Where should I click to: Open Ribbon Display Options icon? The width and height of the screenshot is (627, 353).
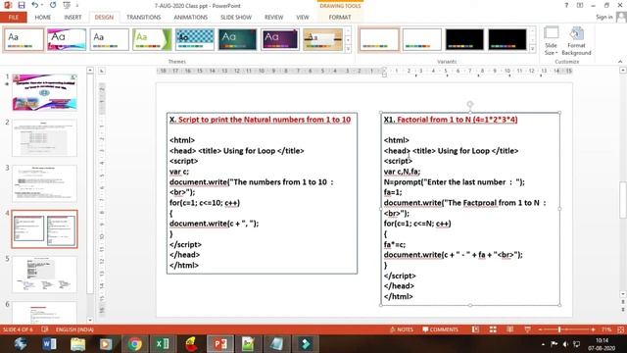click(x=579, y=5)
